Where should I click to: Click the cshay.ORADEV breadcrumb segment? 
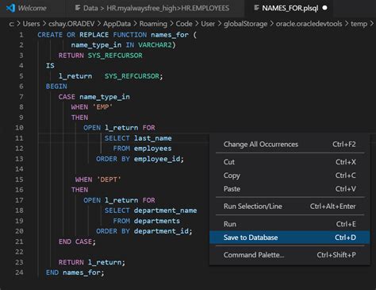pyautogui.click(x=71, y=24)
